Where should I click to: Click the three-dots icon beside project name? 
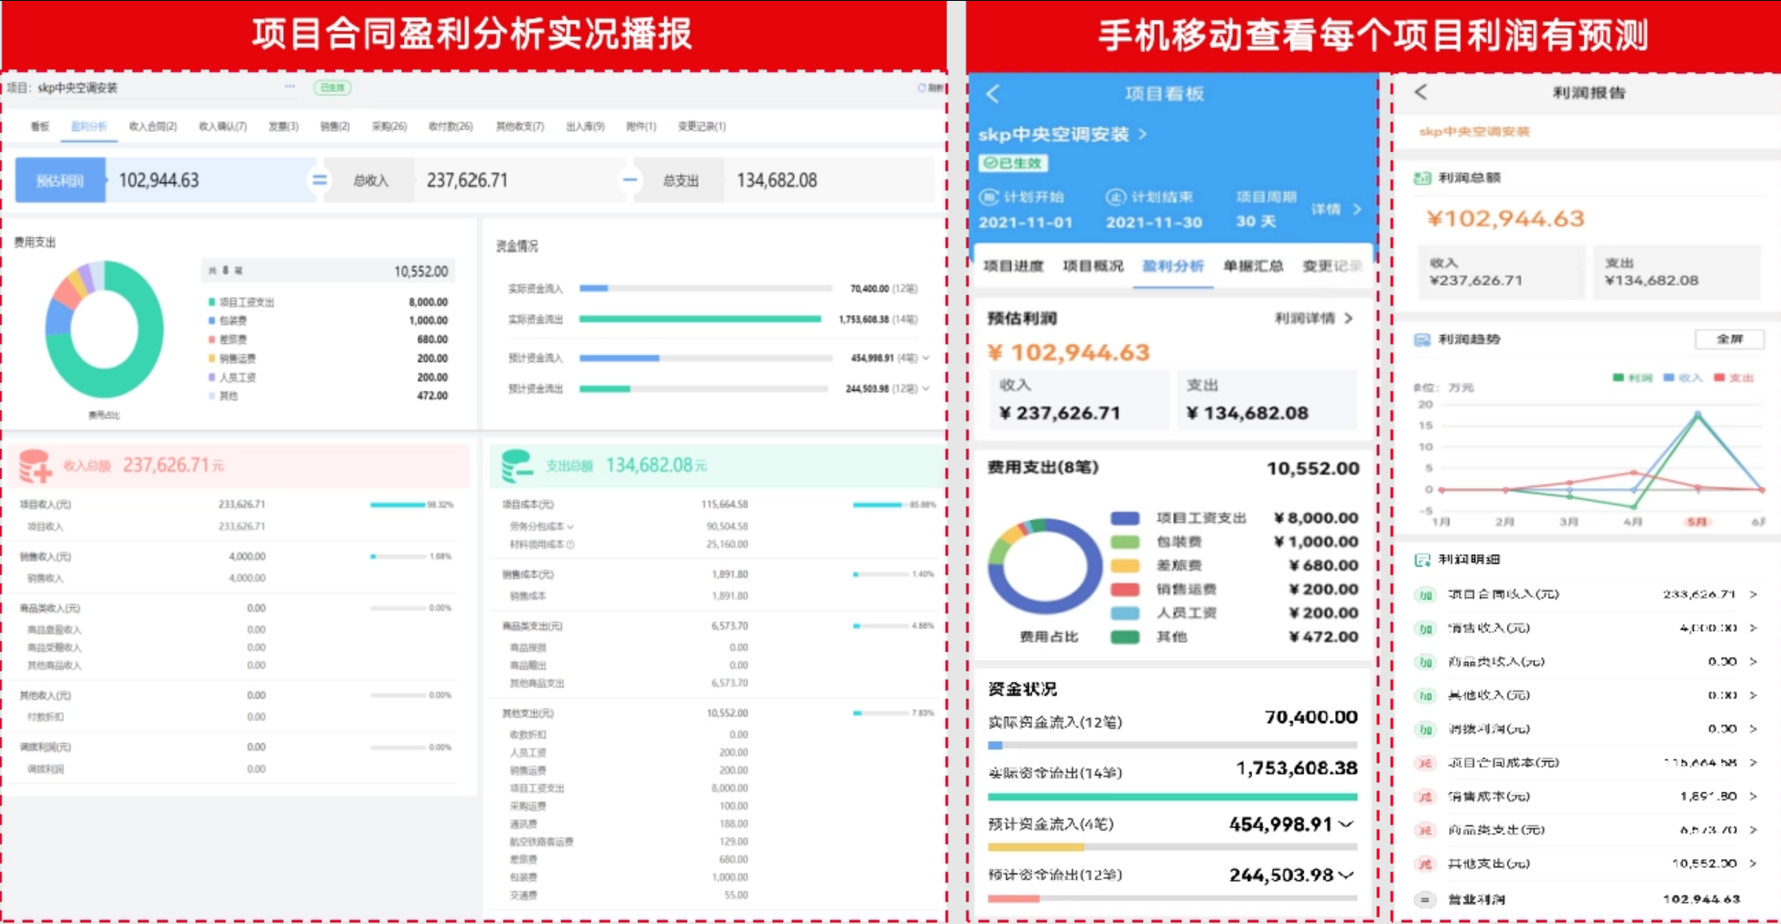(x=290, y=87)
